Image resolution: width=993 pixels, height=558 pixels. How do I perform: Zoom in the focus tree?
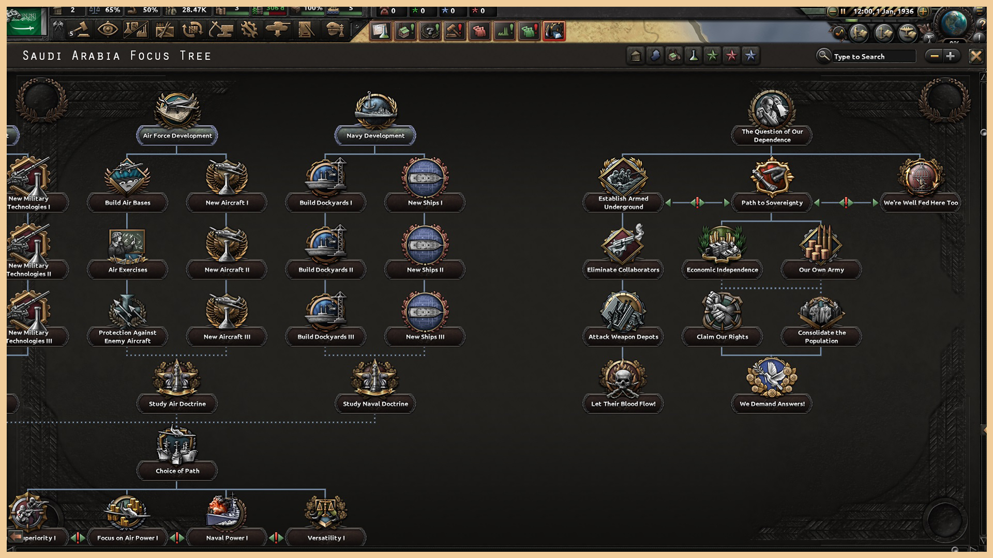click(x=951, y=56)
